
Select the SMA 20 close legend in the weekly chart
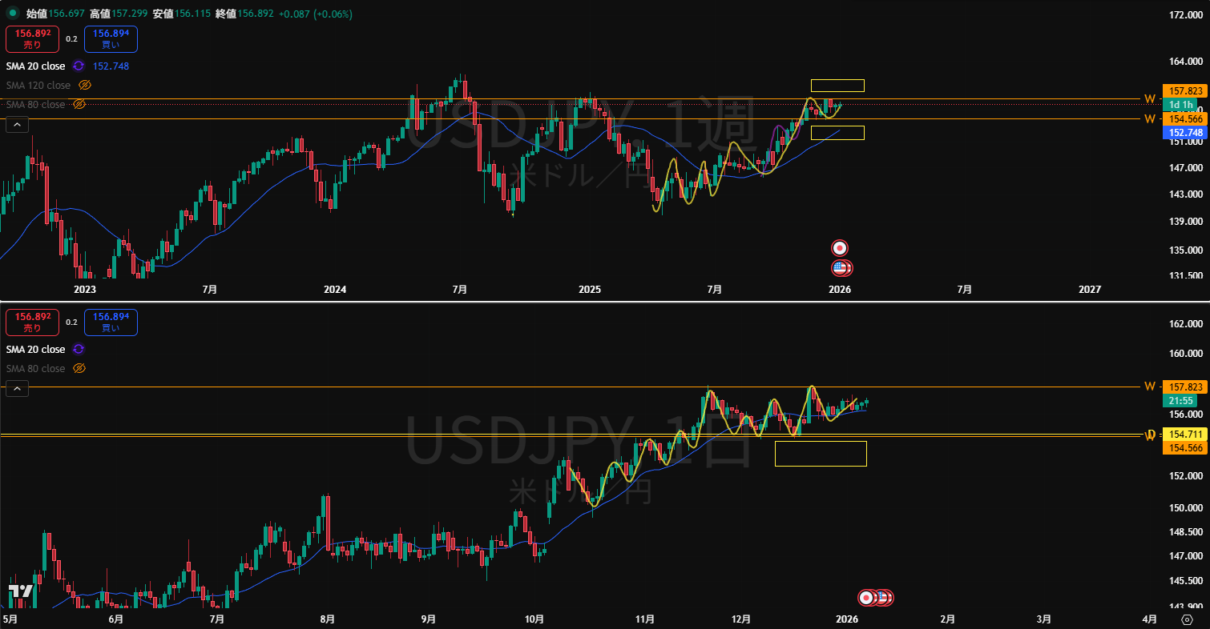coord(35,66)
